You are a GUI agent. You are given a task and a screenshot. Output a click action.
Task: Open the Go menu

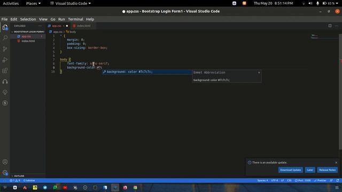[x=53, y=19]
